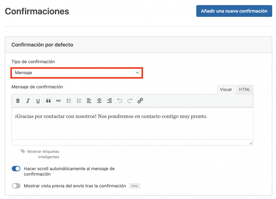Apply italic formatting in the editor
The height and width of the screenshot is (199, 276).
pos(28,101)
